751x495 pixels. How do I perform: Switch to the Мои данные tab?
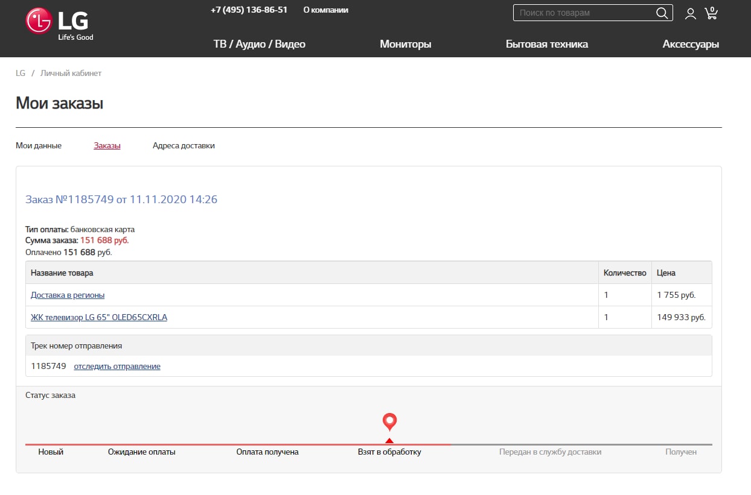click(x=39, y=145)
